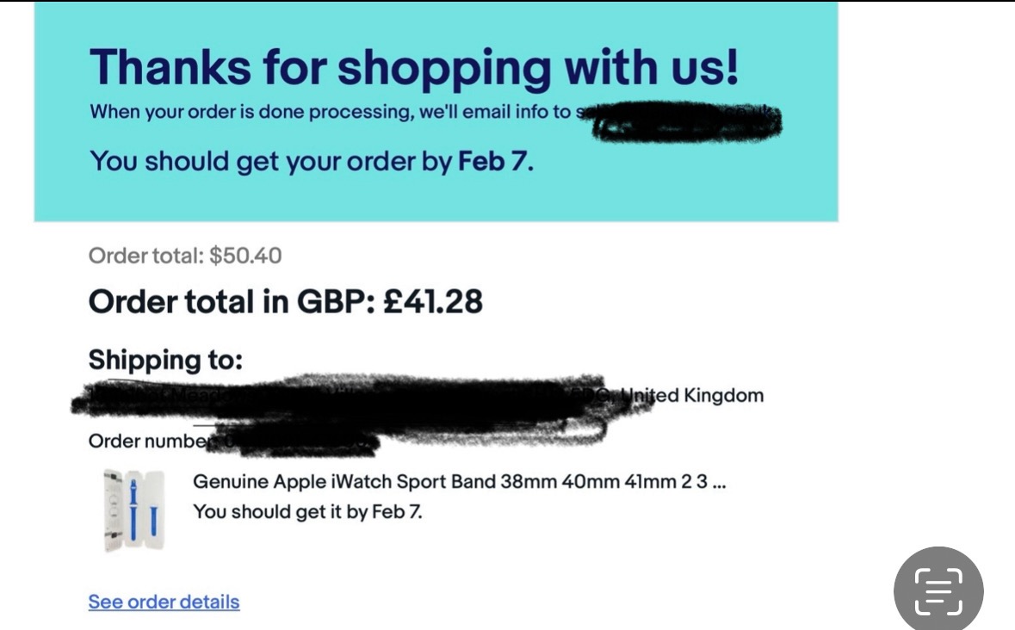Select the 'You should get your order by' banner text
This screenshot has width=1015, height=630.
pyautogui.click(x=270, y=161)
